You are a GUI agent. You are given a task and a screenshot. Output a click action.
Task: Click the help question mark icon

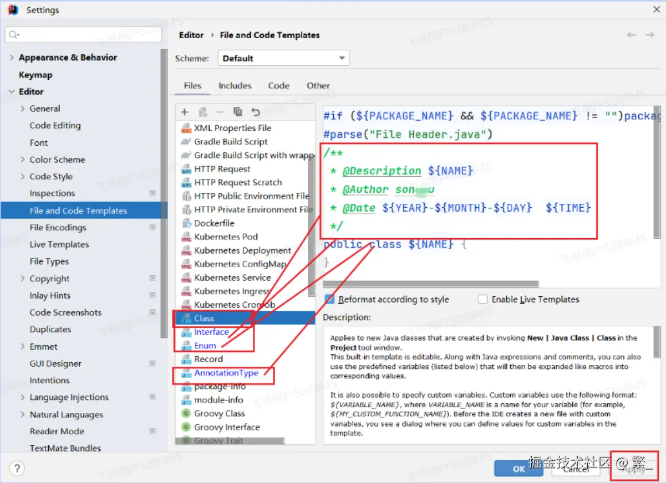17,469
